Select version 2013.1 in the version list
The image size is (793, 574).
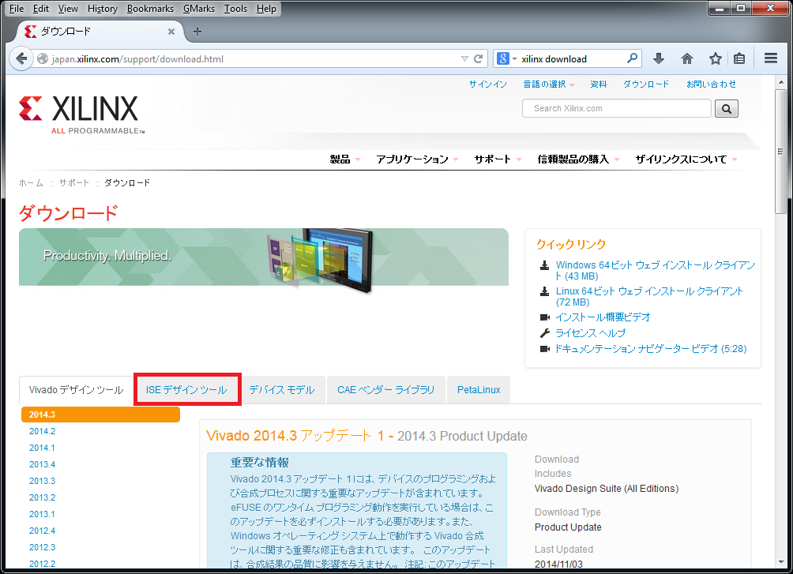(x=42, y=514)
